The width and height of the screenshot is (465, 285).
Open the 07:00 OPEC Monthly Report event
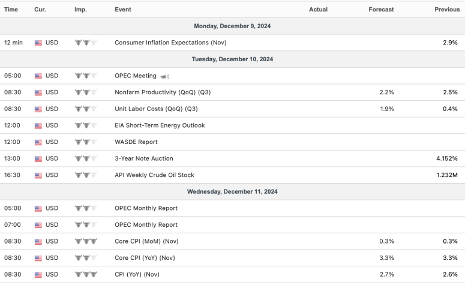coord(146,224)
